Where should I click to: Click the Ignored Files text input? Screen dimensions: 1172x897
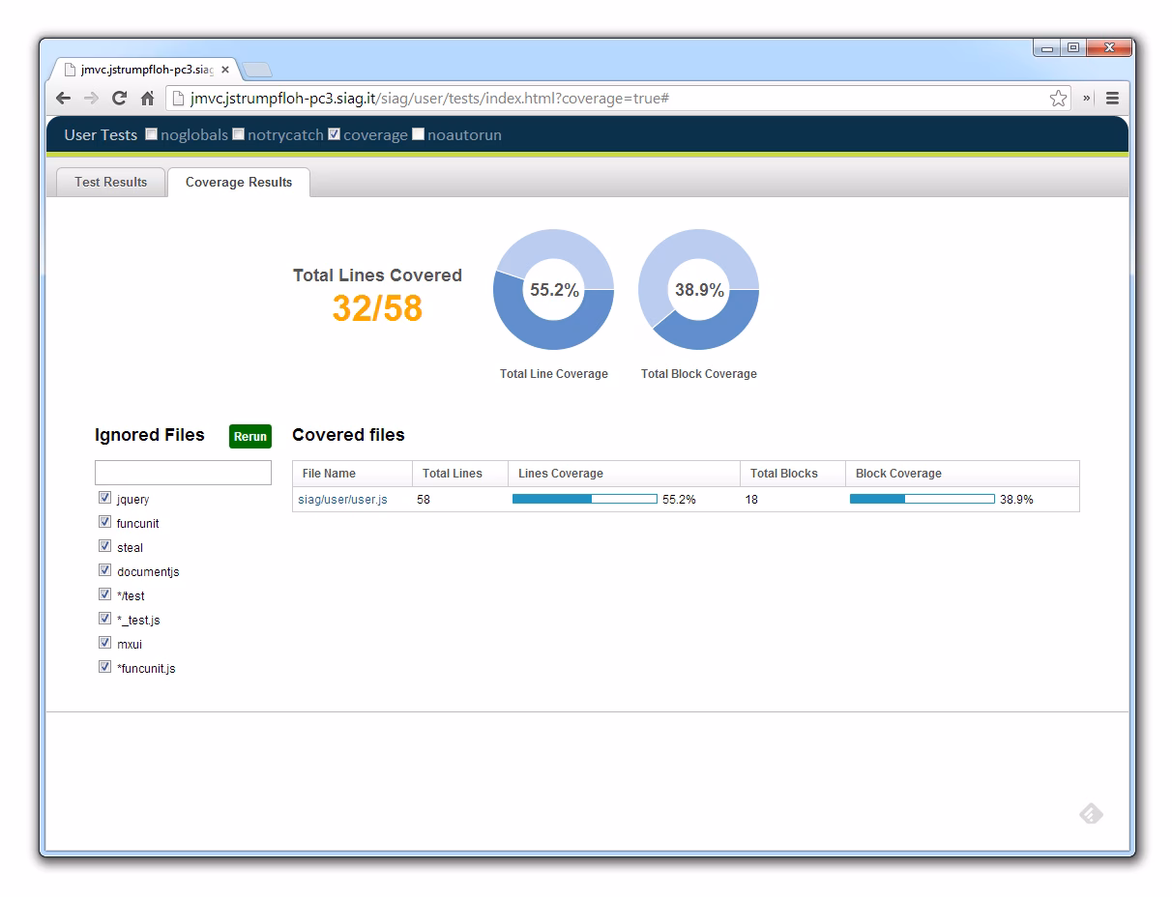(x=183, y=473)
